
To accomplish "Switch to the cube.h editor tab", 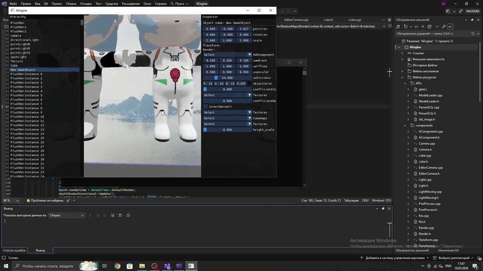I will click(x=328, y=20).
